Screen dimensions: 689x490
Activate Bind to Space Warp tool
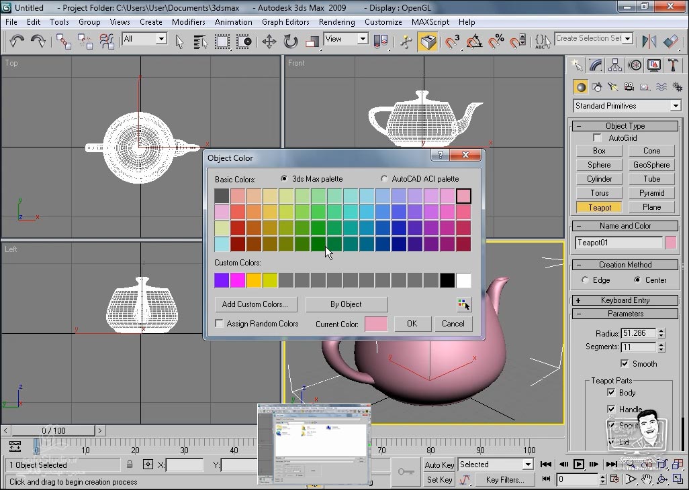point(107,42)
